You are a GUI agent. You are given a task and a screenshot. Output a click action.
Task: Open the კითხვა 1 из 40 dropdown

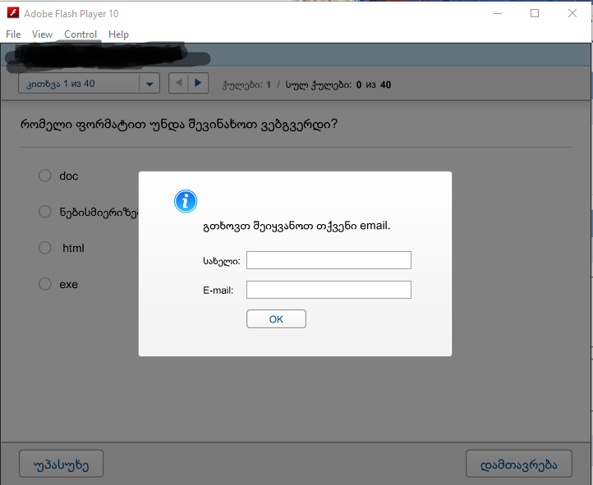pos(89,83)
